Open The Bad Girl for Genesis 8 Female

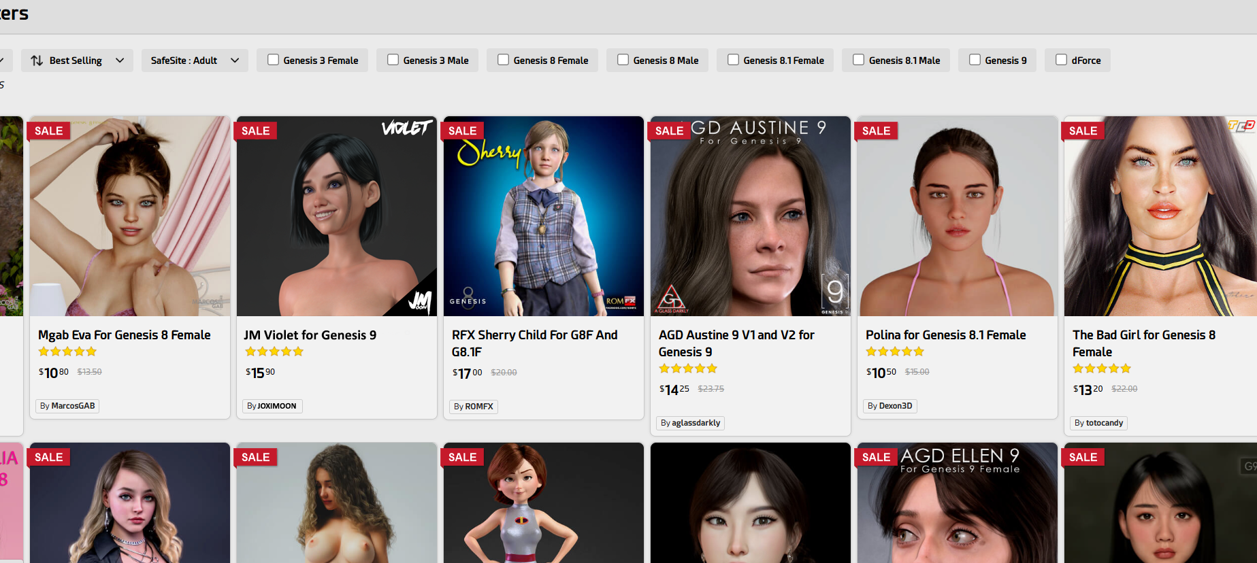tap(1144, 343)
